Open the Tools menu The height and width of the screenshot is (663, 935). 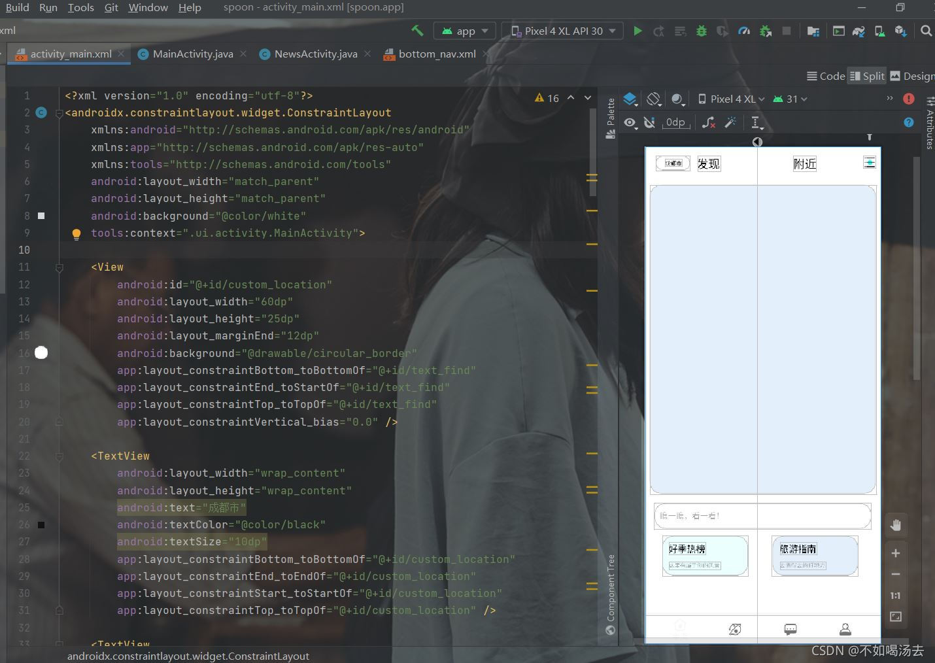(80, 7)
